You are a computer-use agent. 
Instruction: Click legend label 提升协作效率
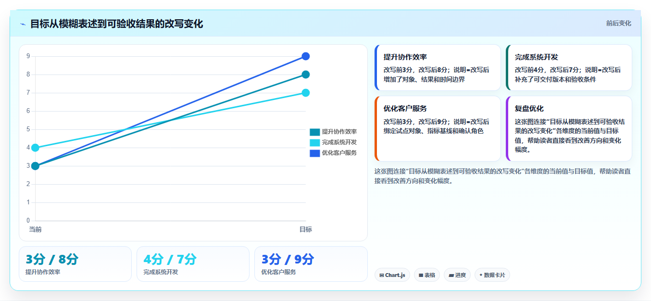coord(339,132)
